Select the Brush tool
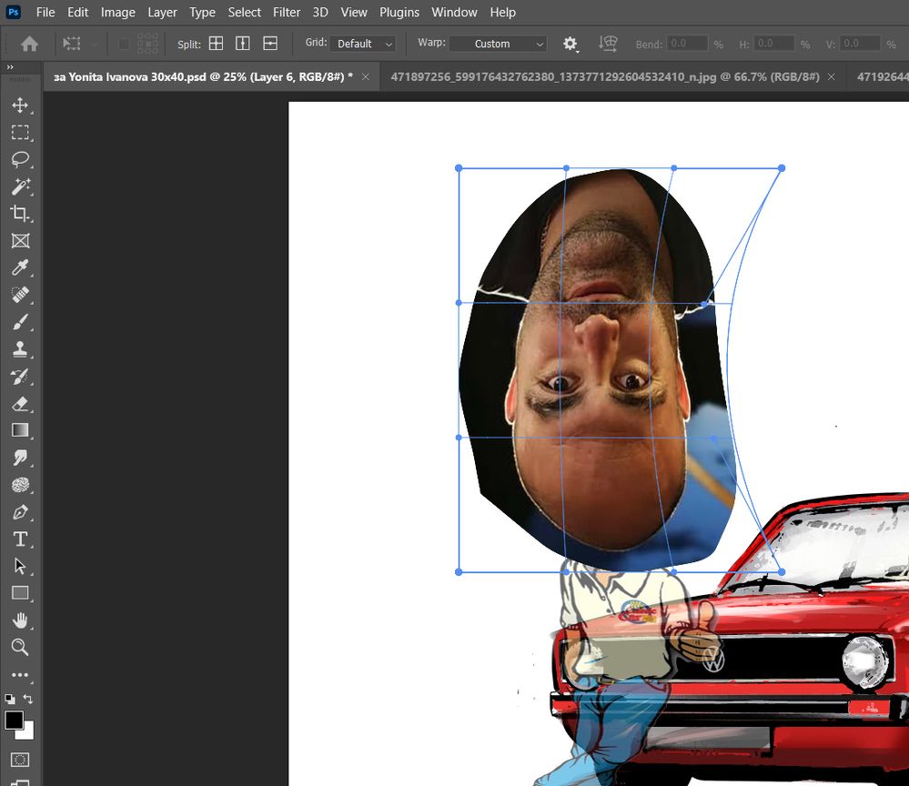The height and width of the screenshot is (786, 909). tap(20, 322)
